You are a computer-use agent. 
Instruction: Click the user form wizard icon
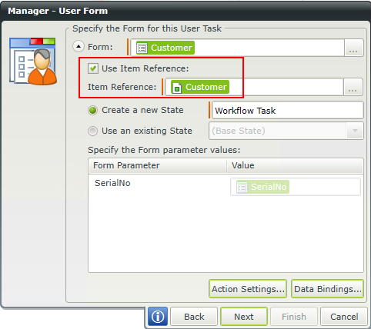[x=33, y=61]
